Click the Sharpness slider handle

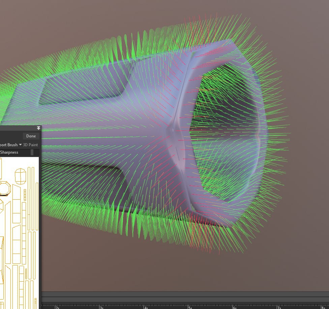point(32,152)
